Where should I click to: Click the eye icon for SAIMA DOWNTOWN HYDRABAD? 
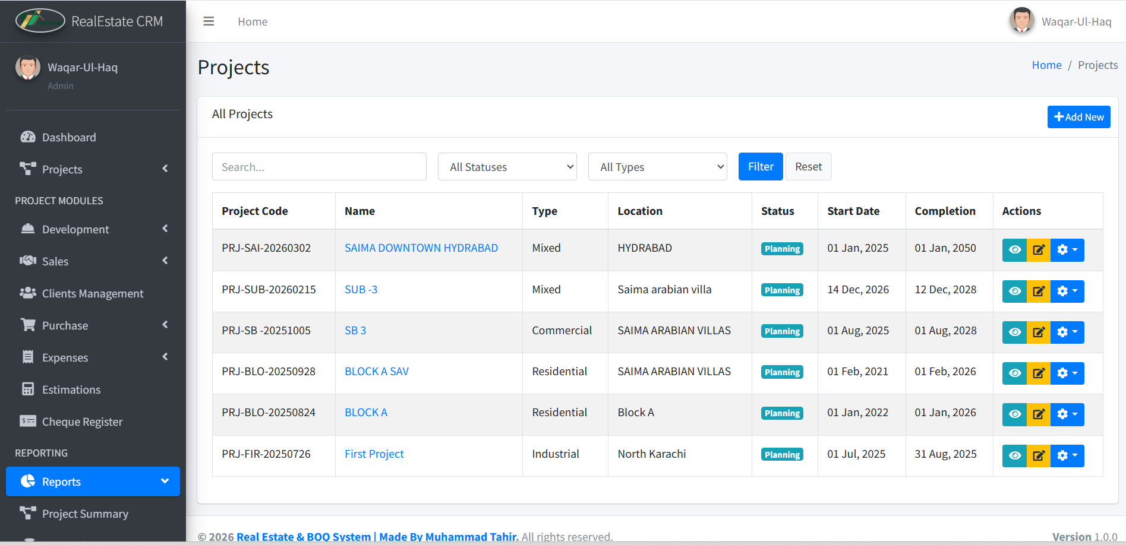click(1014, 250)
